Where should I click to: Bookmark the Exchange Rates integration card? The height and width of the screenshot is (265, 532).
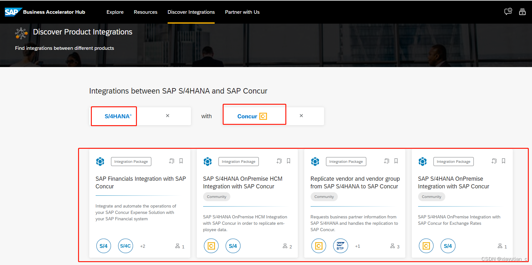[x=504, y=161]
